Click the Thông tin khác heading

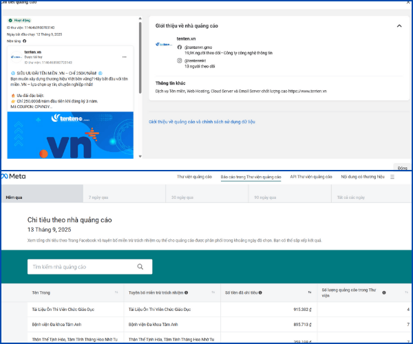[171, 83]
